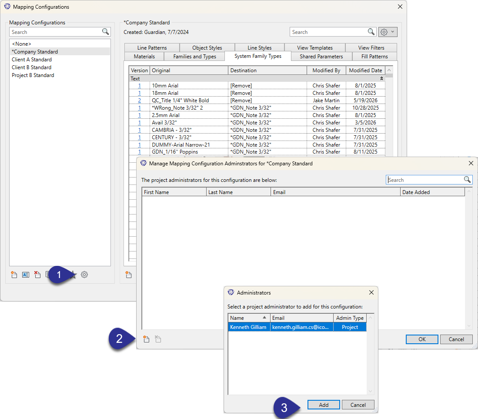This screenshot has width=478, height=419.
Task: Go to Families and Types tab
Action: pyautogui.click(x=194, y=57)
